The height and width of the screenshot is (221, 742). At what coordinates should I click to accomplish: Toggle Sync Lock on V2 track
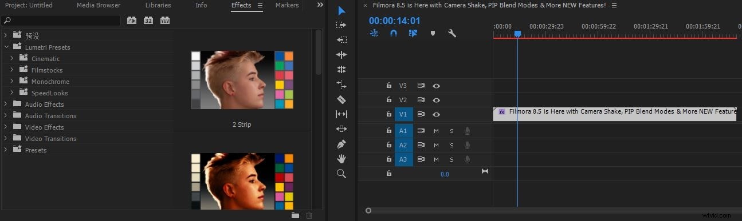coord(421,100)
